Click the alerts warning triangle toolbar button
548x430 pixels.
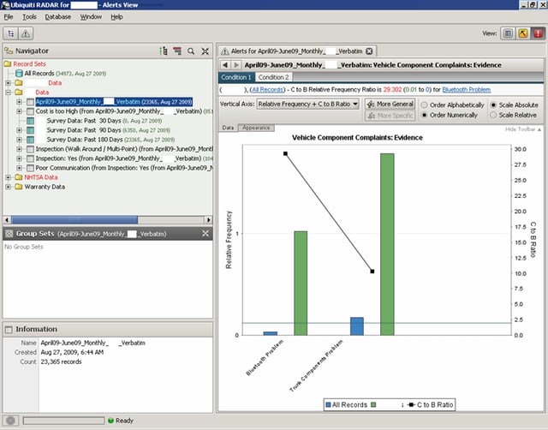coord(26,33)
